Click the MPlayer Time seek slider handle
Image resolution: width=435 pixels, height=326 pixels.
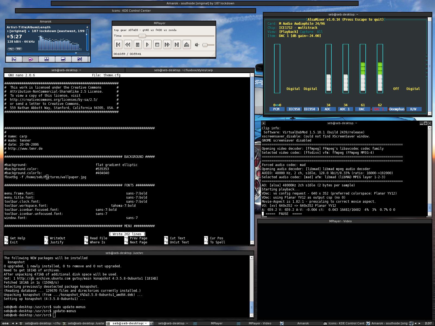[142, 36]
